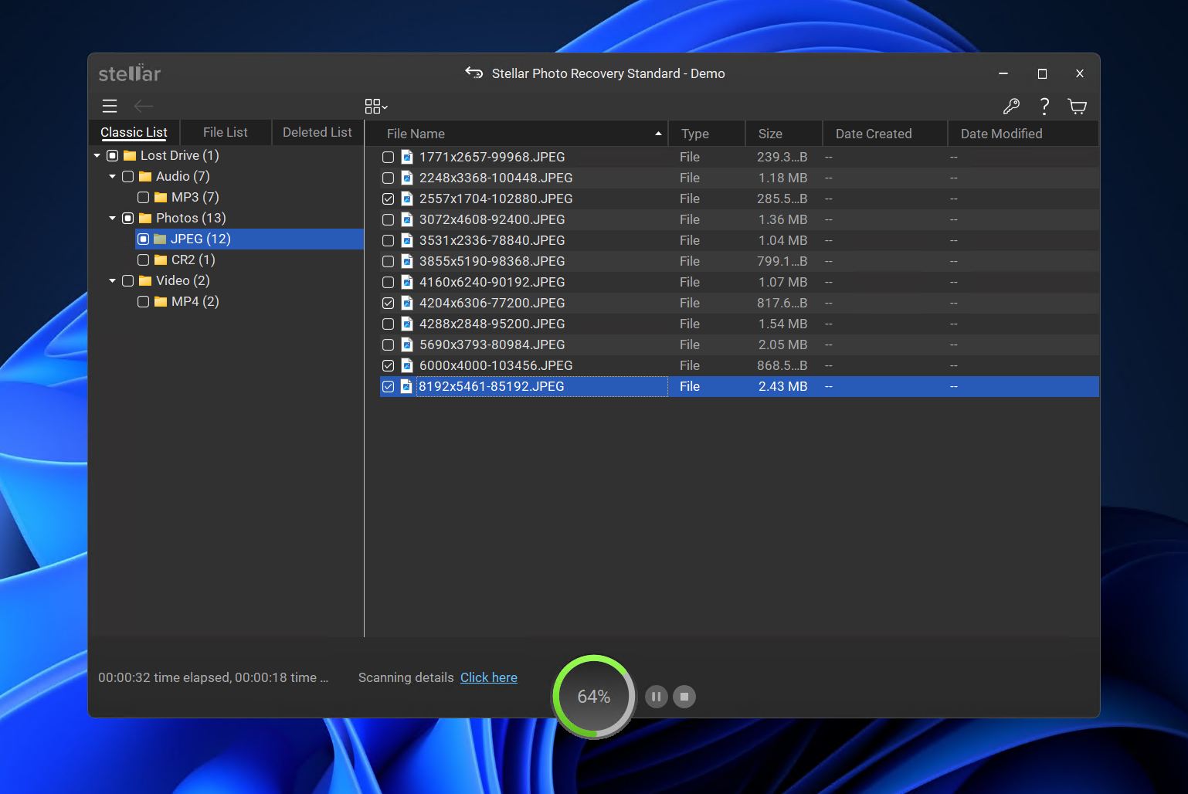Click the shopping cart purchase icon
Viewport: 1188px width, 794px height.
click(1078, 106)
